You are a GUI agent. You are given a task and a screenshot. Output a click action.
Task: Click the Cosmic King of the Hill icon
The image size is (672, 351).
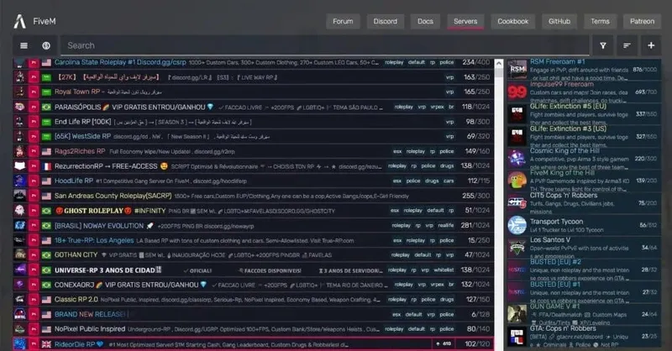pos(517,158)
